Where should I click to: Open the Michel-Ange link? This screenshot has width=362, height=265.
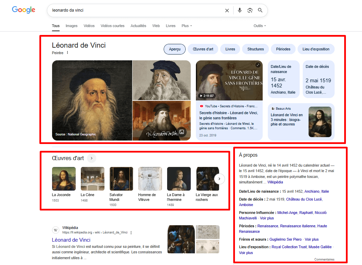pos(287,213)
